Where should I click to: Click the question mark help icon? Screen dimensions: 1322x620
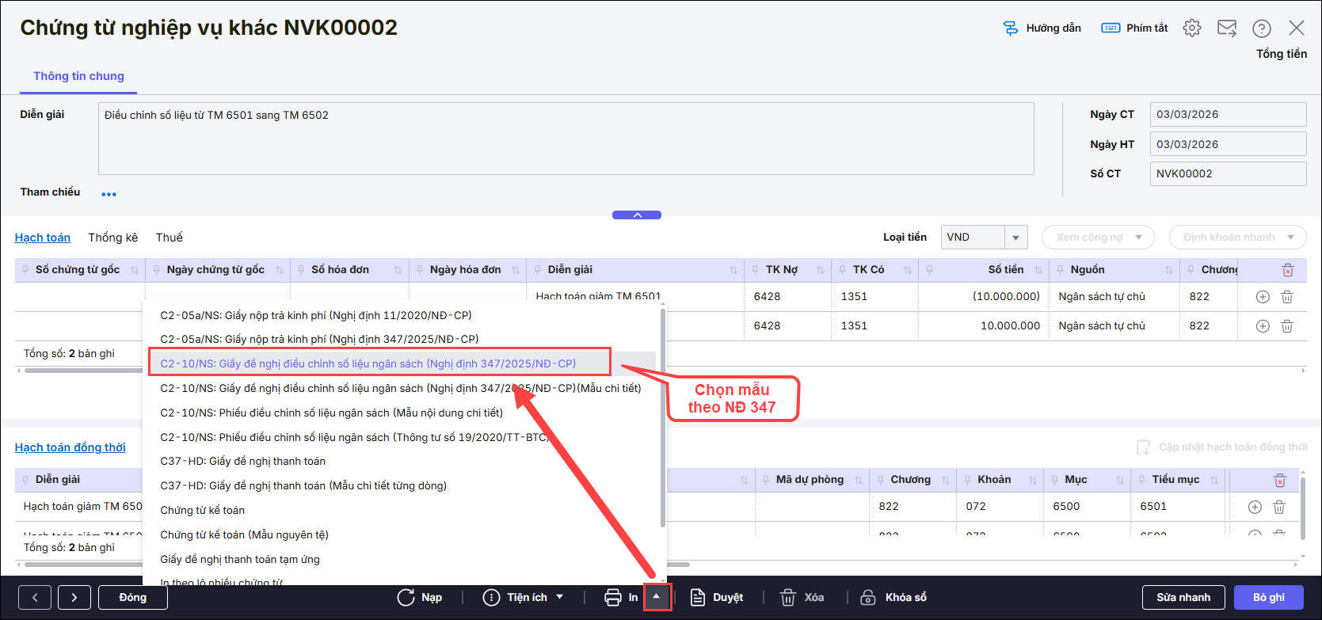click(1262, 29)
